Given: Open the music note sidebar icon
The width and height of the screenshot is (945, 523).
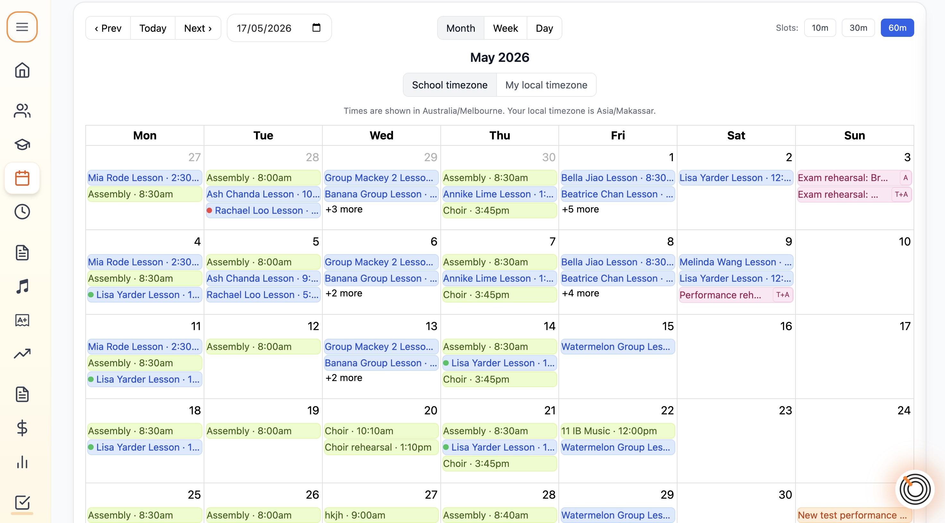Looking at the screenshot, I should (22, 286).
